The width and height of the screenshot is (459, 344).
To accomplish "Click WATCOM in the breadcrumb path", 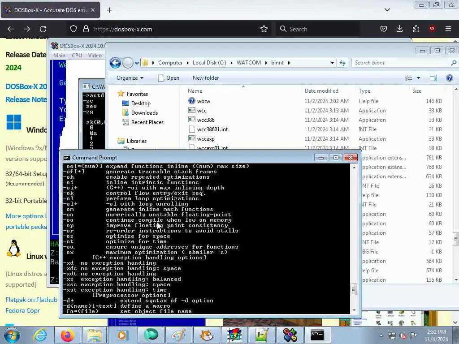I will (248, 63).
